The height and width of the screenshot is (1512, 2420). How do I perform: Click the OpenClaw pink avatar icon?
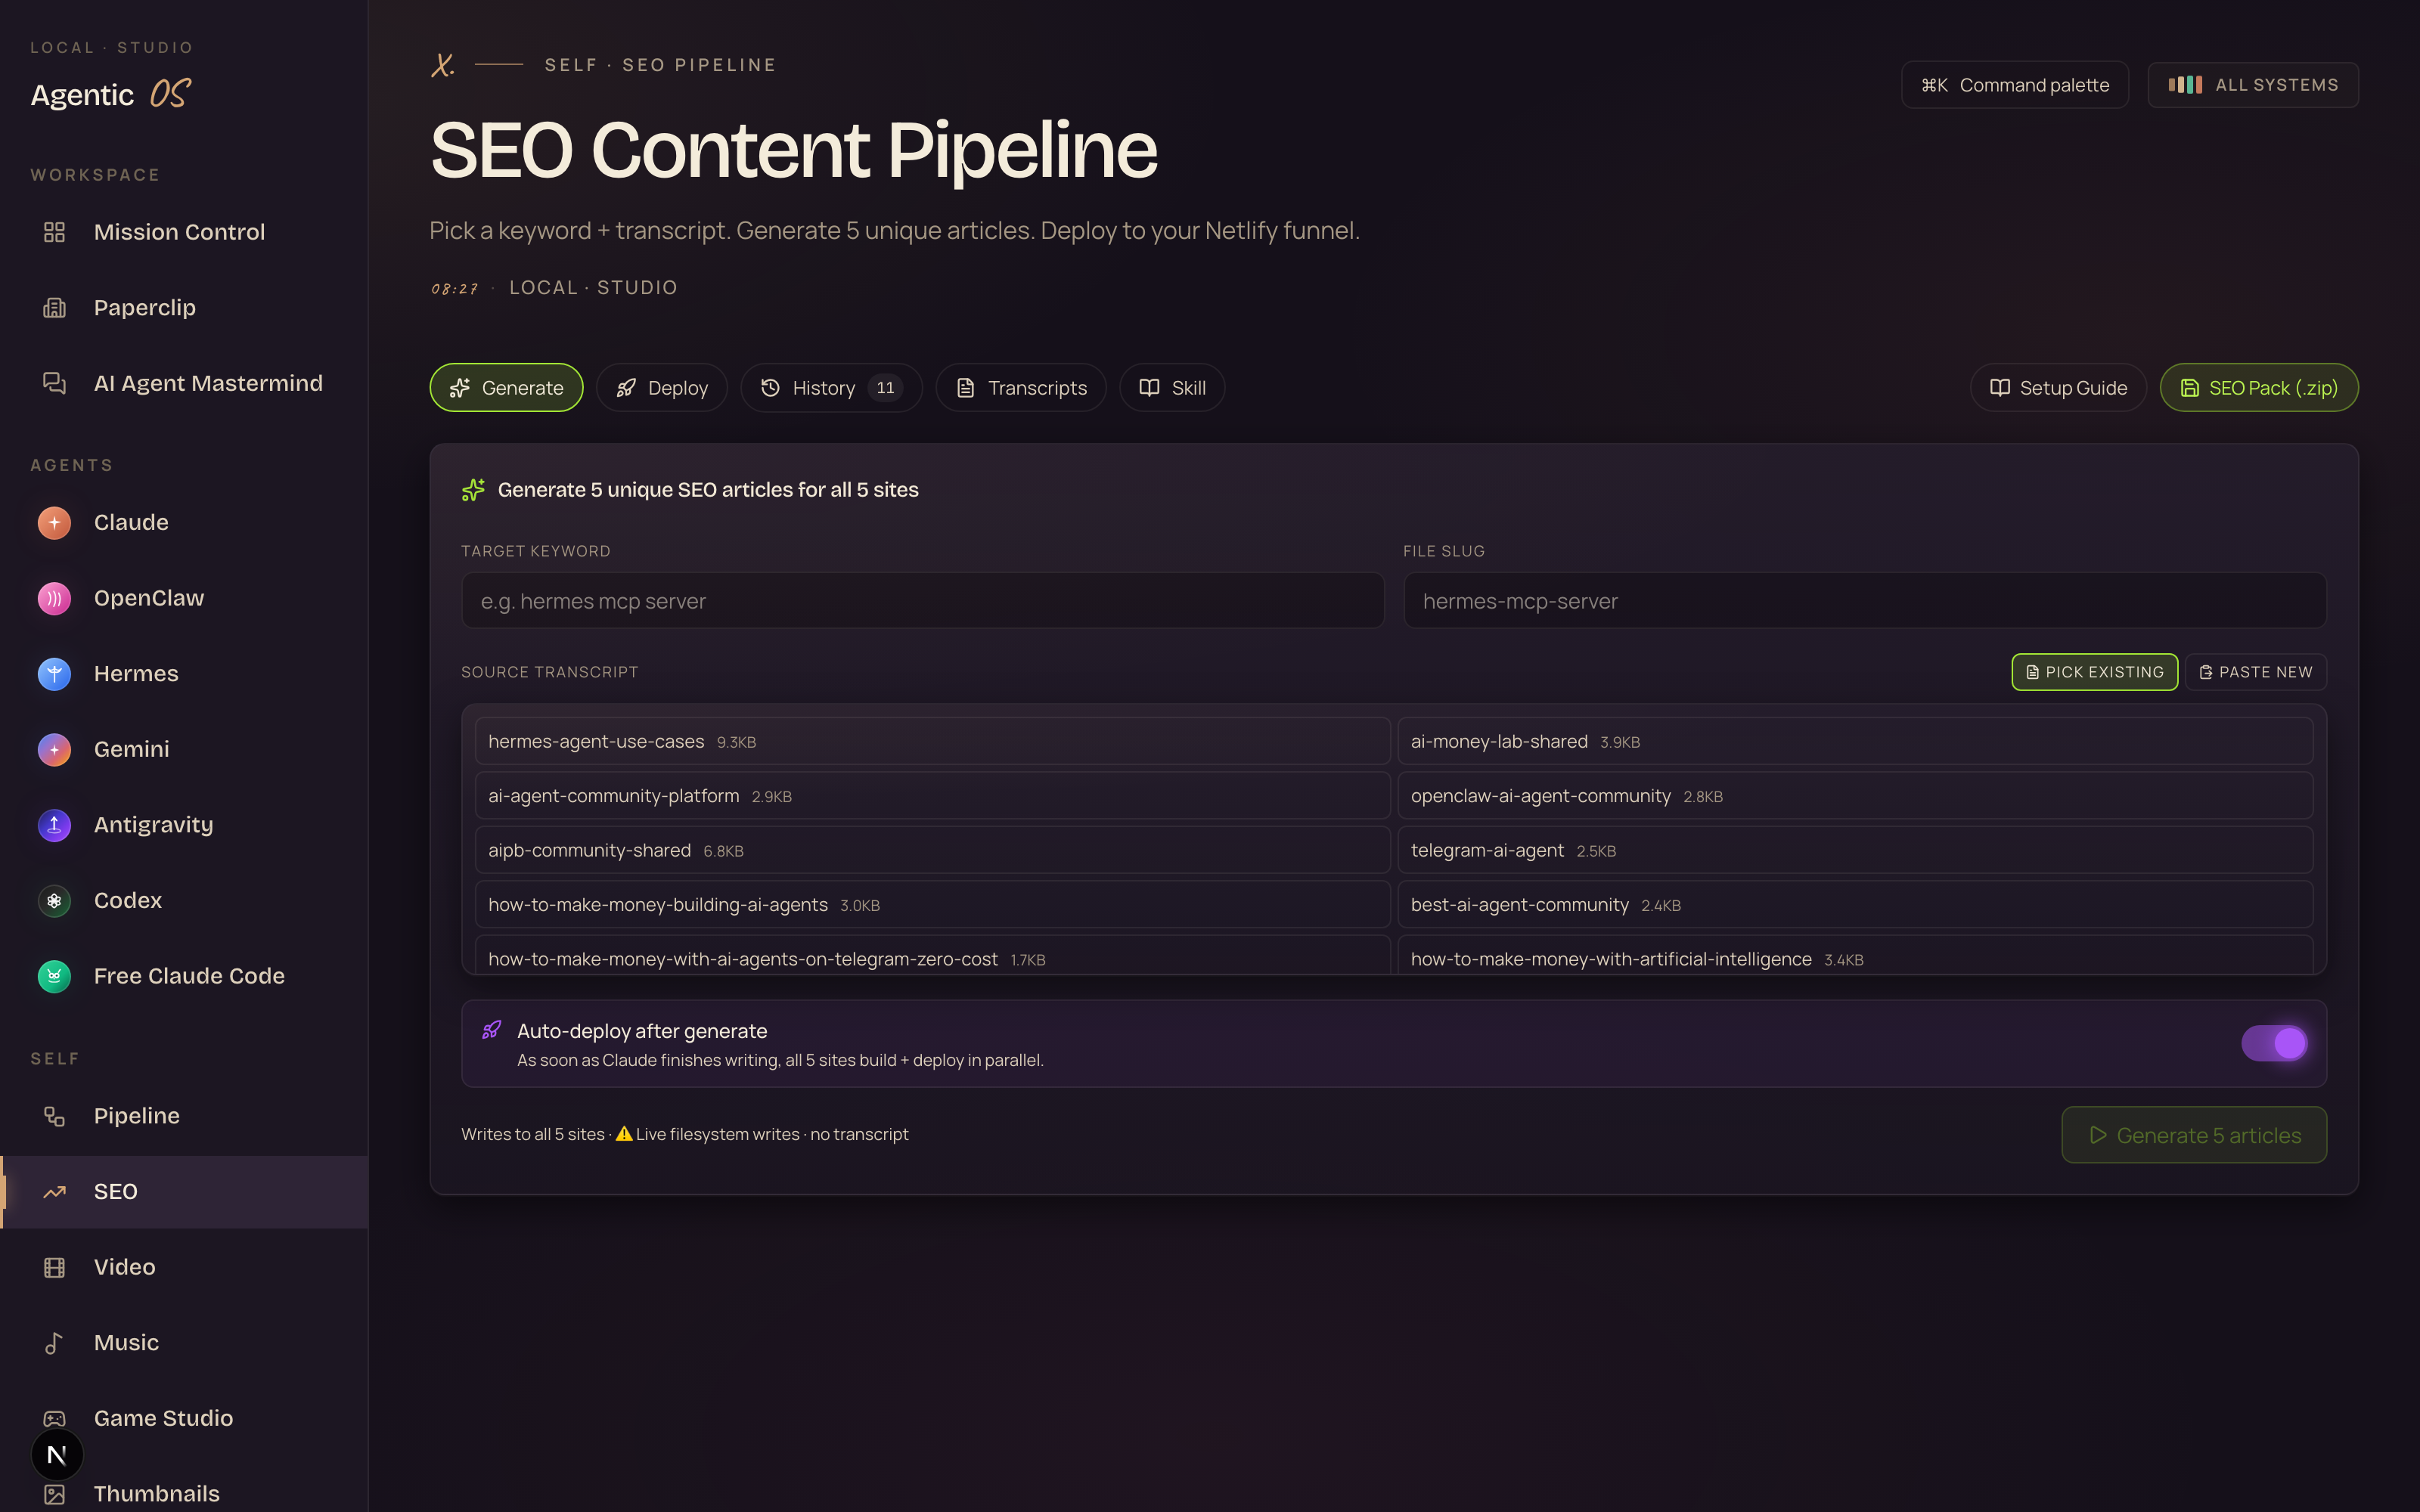point(54,598)
